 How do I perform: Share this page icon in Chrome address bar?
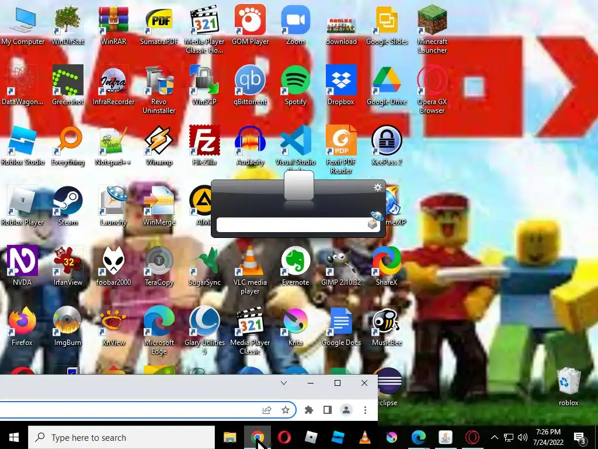[x=266, y=410]
